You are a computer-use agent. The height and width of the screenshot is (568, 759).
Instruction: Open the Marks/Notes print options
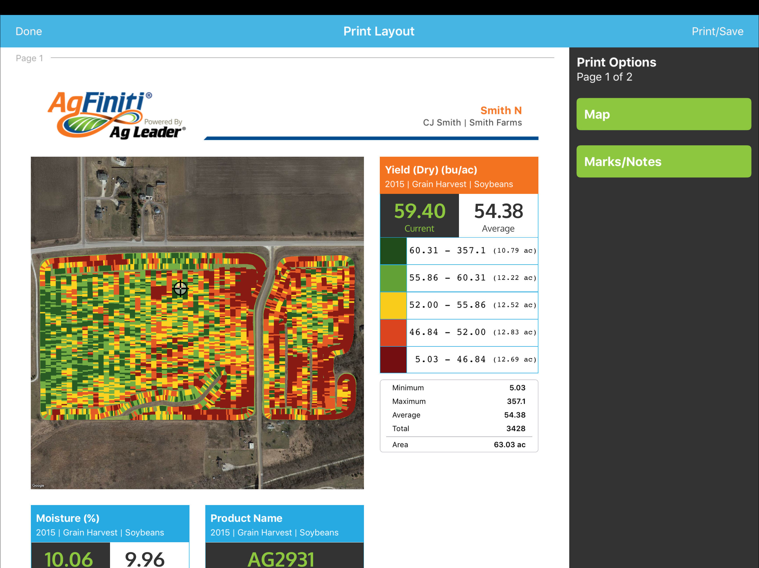click(x=664, y=161)
